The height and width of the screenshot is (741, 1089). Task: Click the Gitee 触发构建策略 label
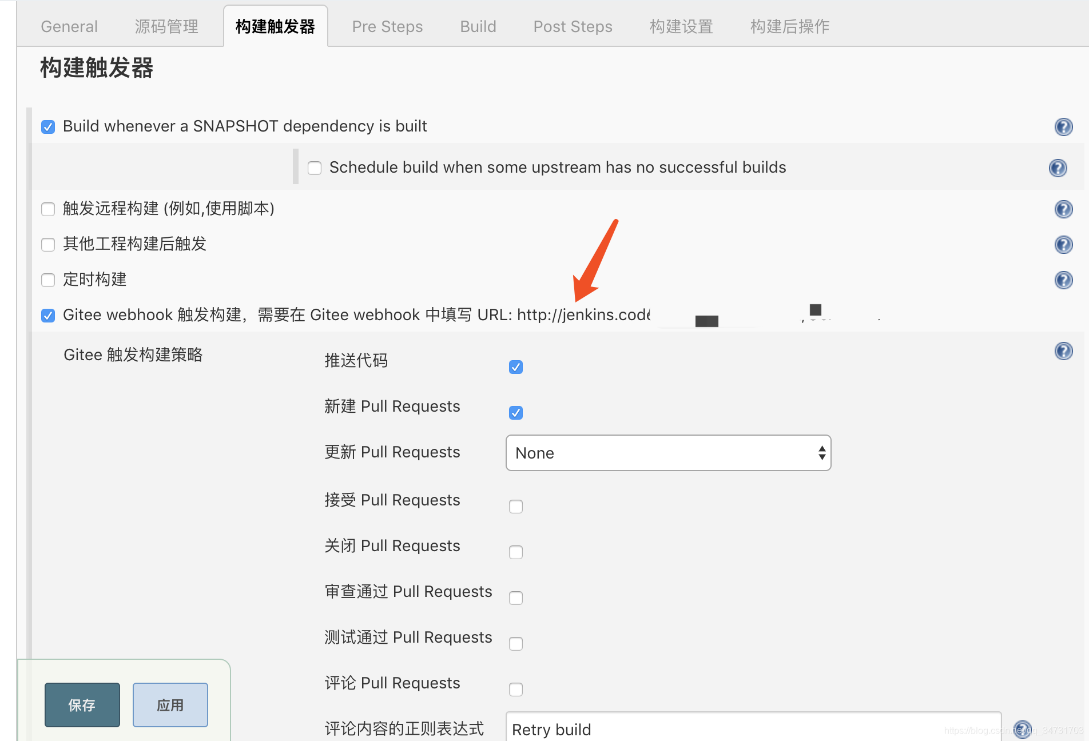coord(133,354)
